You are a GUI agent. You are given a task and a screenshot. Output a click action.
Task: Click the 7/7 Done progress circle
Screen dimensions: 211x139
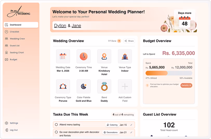point(119,41)
